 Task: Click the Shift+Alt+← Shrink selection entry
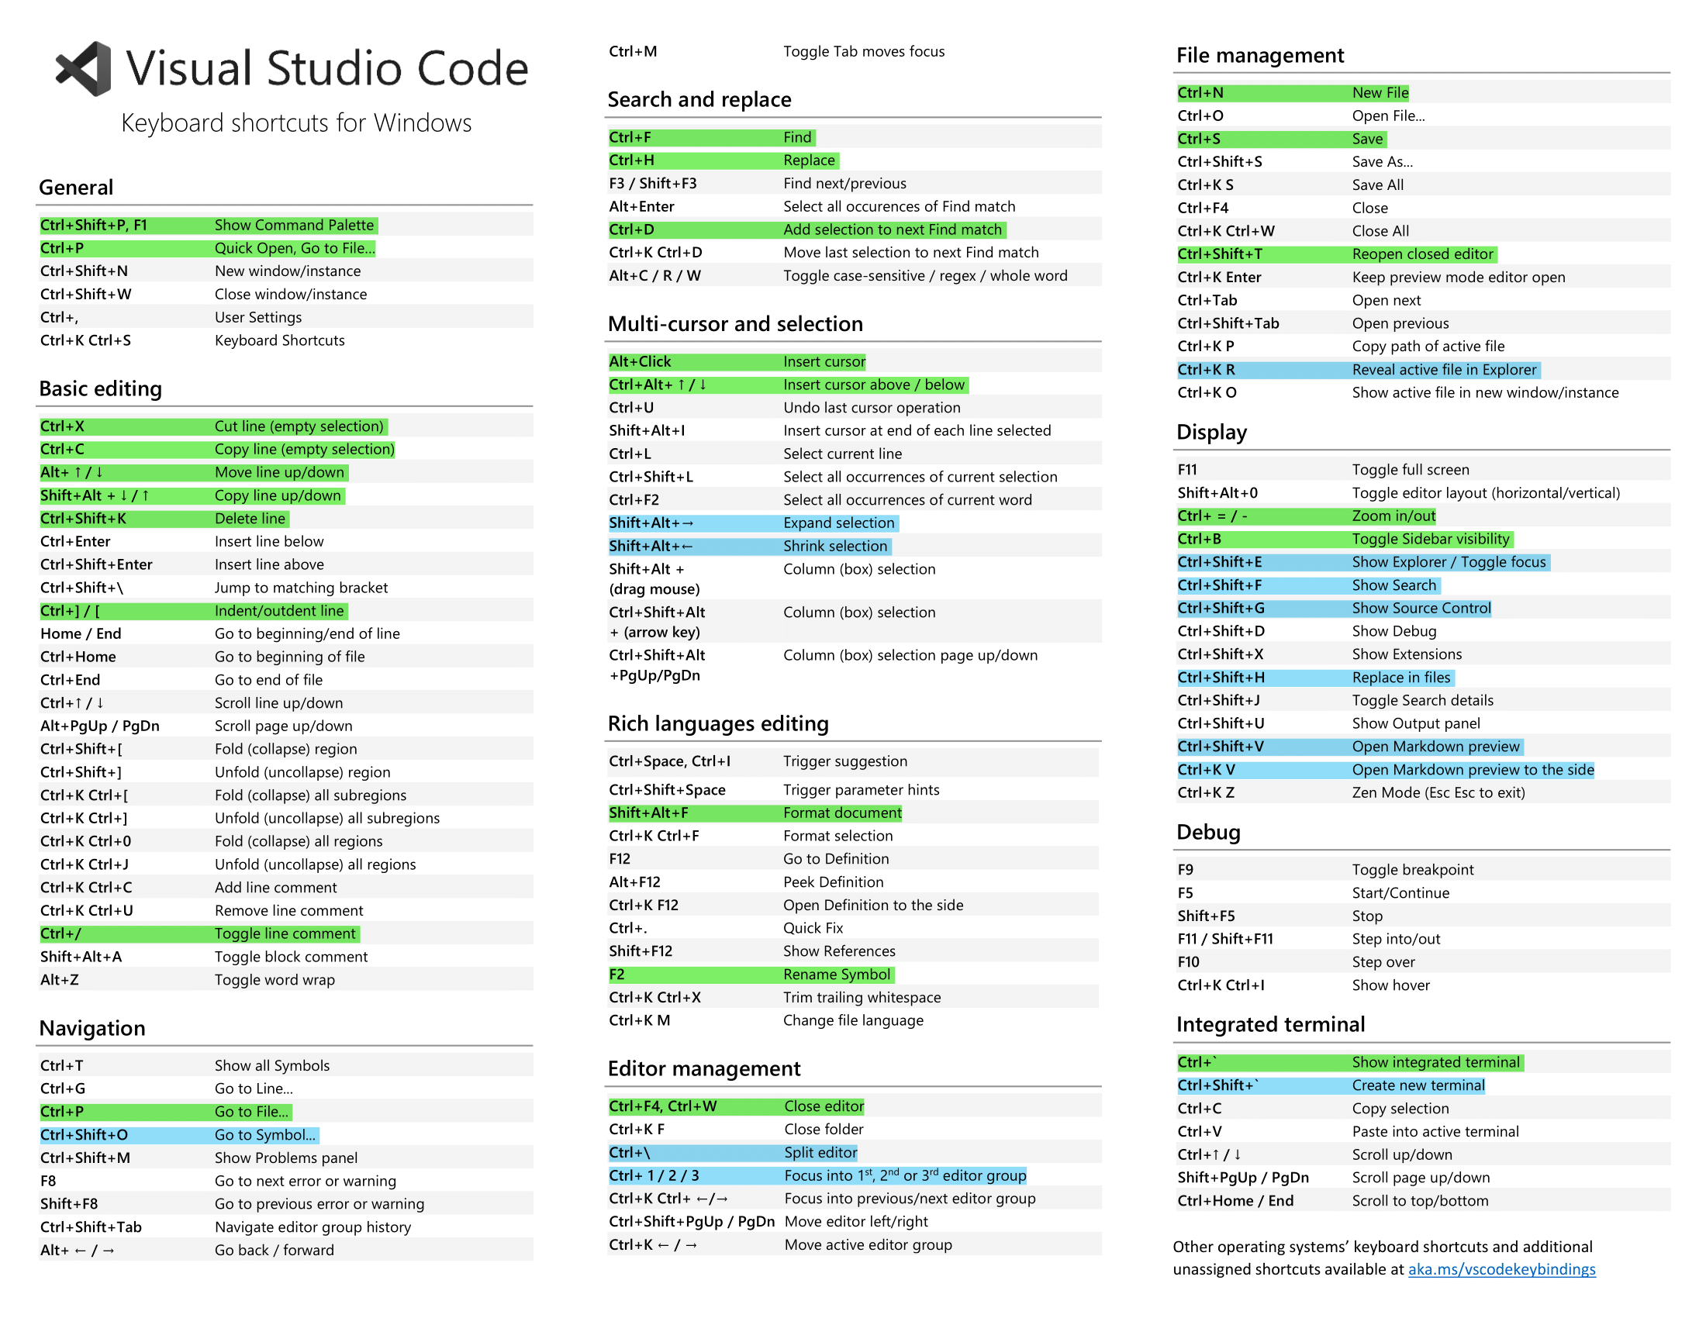tap(748, 546)
